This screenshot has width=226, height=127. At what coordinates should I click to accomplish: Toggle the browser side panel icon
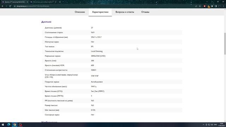pyautogui.click(x=216, y=6)
